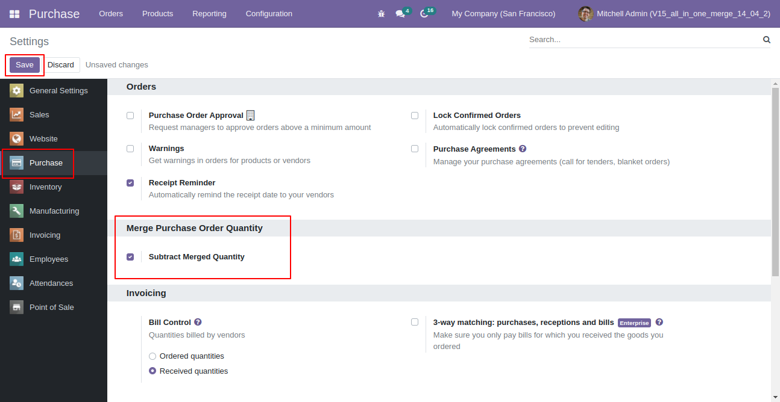Click the Purchase app title
Screen dimensions: 780x402
54,14
